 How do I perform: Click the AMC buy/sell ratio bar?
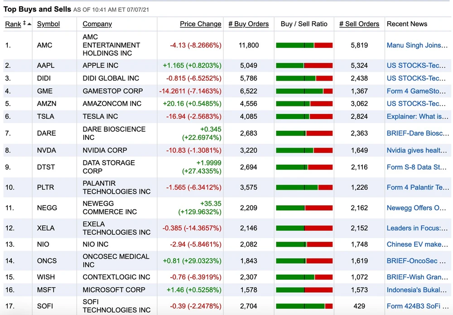tap(304, 45)
